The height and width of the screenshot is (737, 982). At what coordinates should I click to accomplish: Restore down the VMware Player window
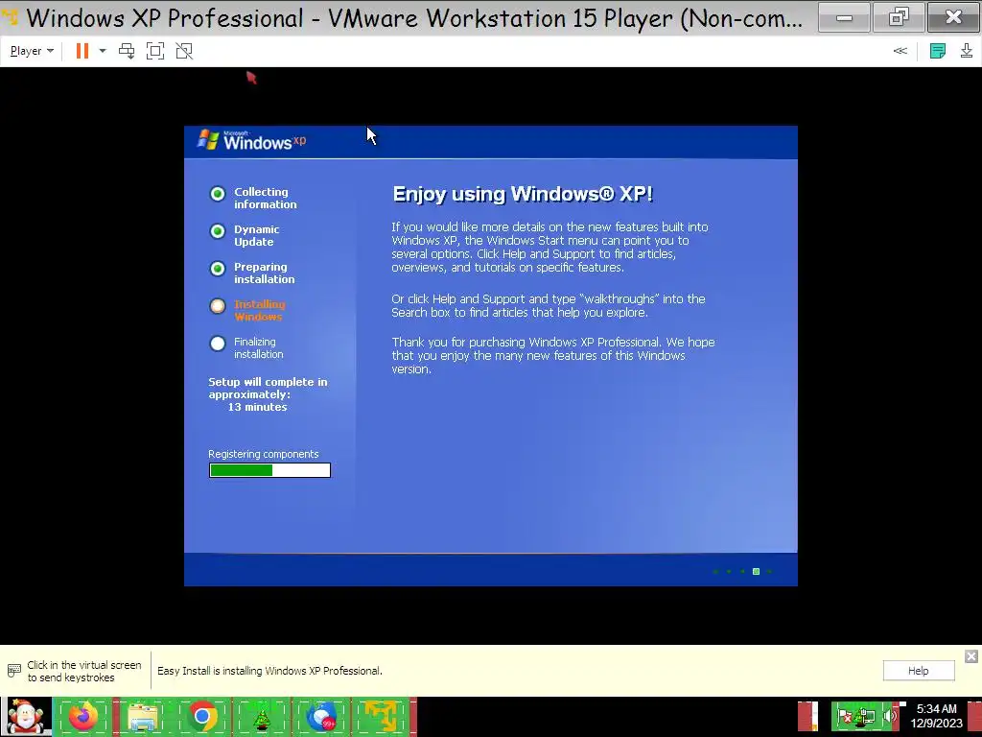pyautogui.click(x=898, y=17)
